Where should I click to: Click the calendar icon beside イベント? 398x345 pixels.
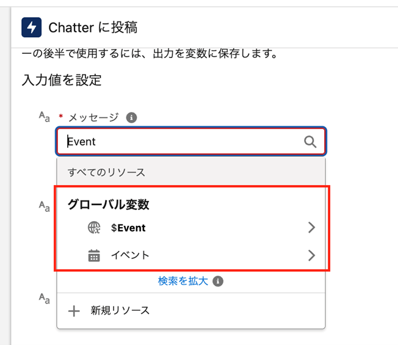pos(94,255)
